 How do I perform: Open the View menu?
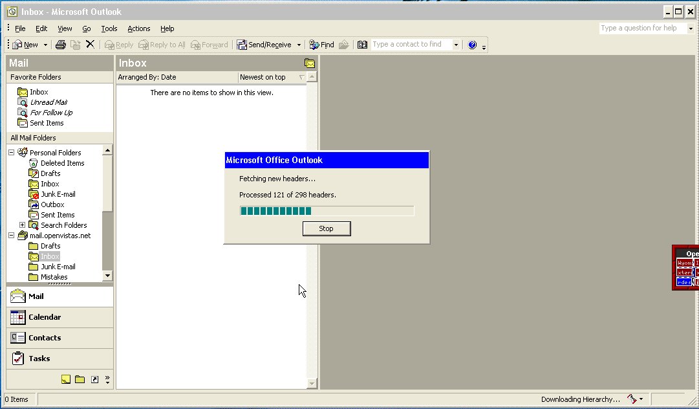tap(65, 28)
